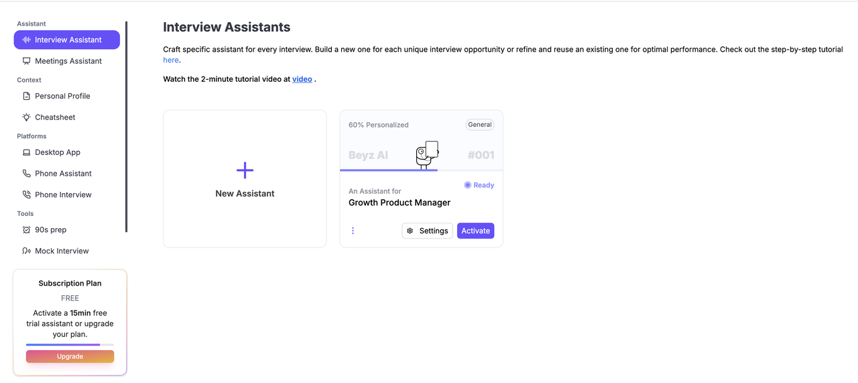
Task: Click the free trial progress bar
Action: pos(70,345)
